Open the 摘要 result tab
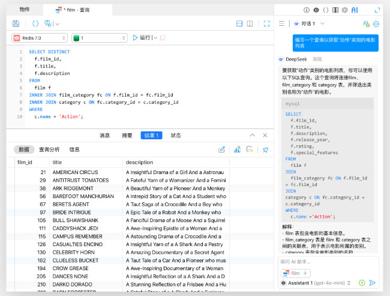Screen dimensions: 390x296 coord(127,136)
